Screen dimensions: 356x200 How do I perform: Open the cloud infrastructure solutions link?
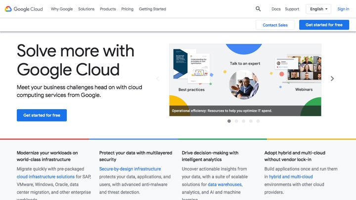[x=45, y=177]
